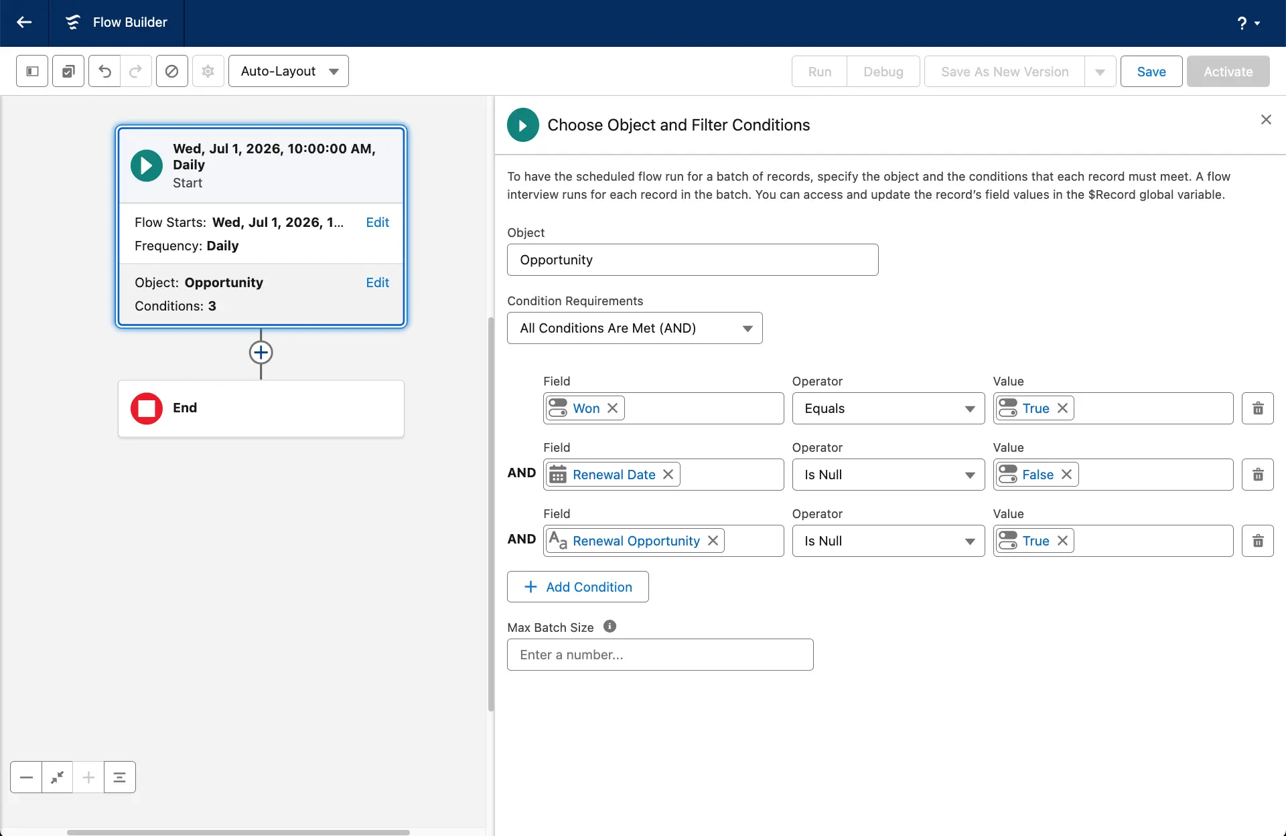
Task: Save the flow
Action: [x=1151, y=72]
